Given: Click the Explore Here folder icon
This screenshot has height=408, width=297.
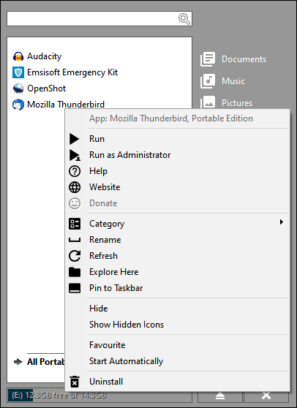Looking at the screenshot, I should pos(75,272).
